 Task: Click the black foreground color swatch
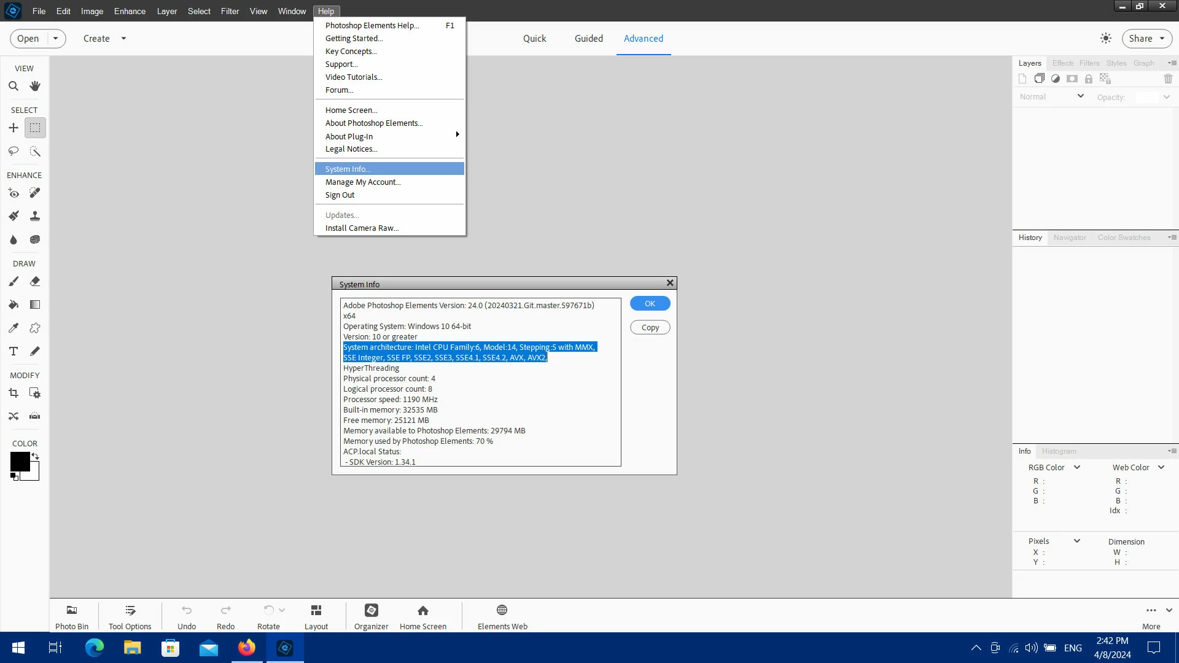pyautogui.click(x=19, y=461)
